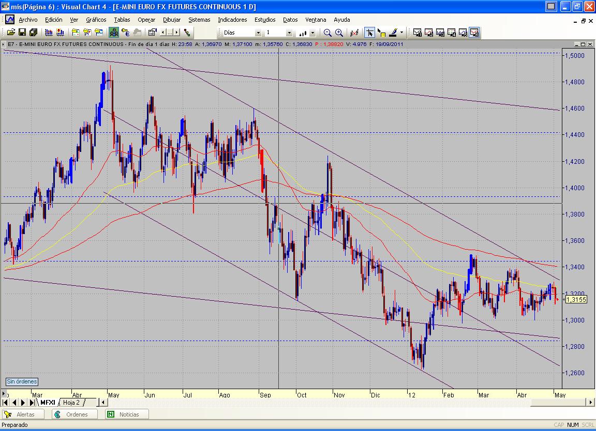This screenshot has width=596, height=431.
Task: Click the key with euro symbol icon
Action: [125, 33]
